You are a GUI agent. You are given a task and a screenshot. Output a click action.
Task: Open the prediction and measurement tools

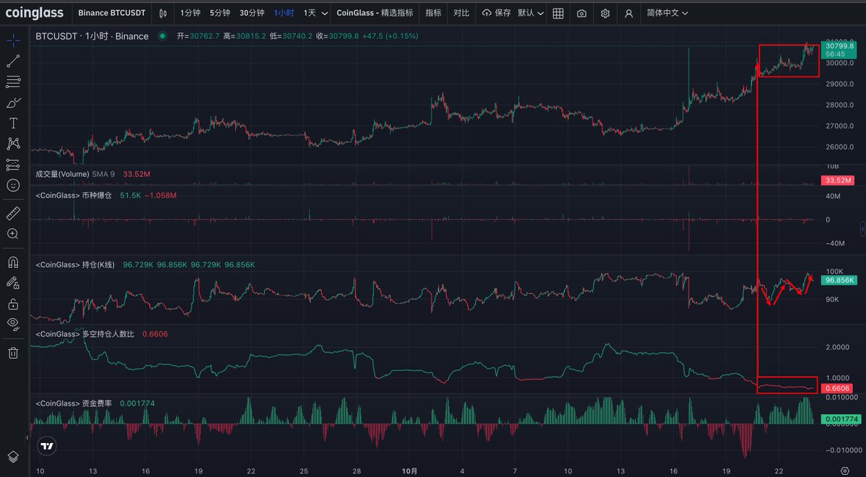13,165
